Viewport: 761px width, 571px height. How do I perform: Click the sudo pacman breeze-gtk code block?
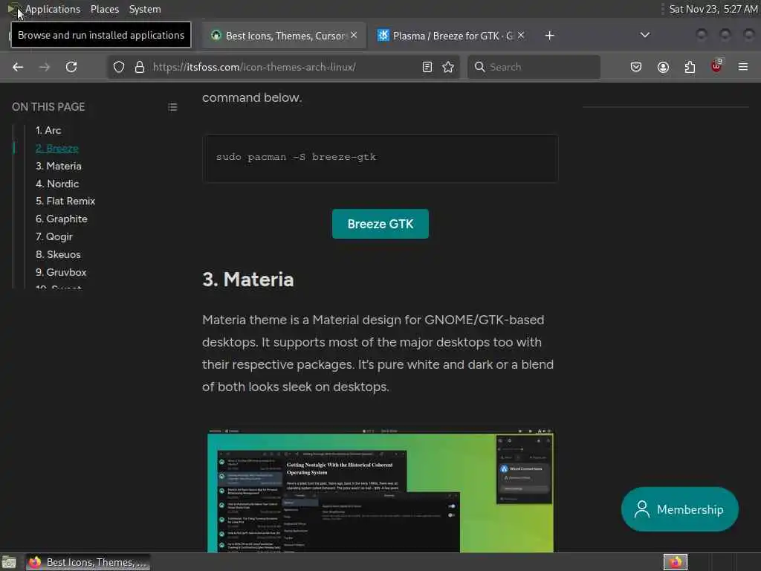coord(380,158)
